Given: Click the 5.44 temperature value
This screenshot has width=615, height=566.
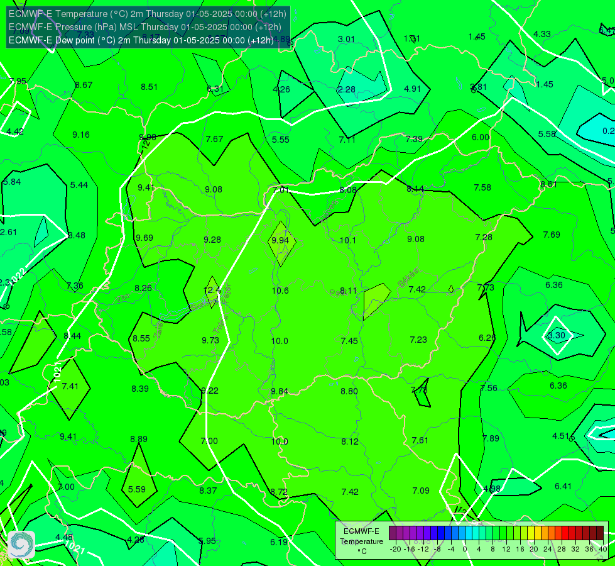Looking at the screenshot, I should point(79,185).
